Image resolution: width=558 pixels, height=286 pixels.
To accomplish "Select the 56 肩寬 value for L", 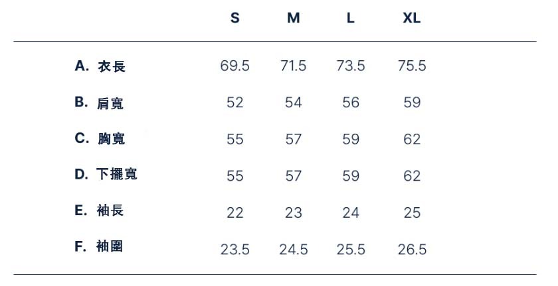I will click(350, 103).
